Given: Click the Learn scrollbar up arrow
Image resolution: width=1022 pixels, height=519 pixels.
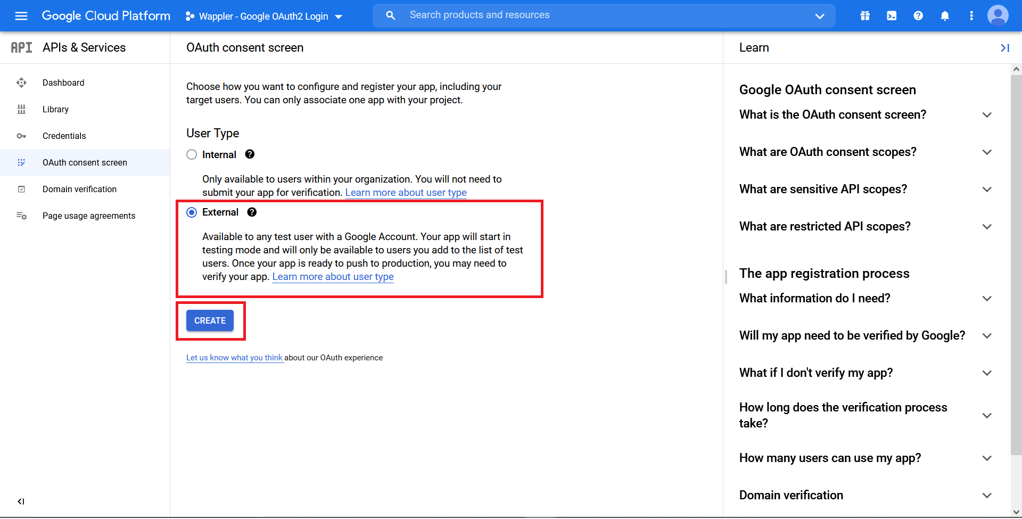Looking at the screenshot, I should 1016,69.
